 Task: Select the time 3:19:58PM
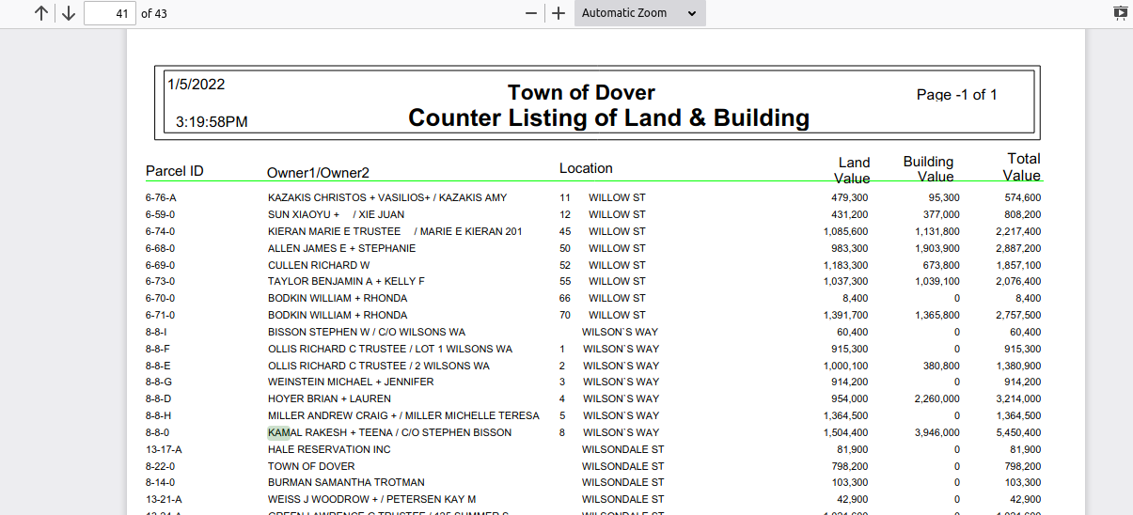tap(212, 122)
